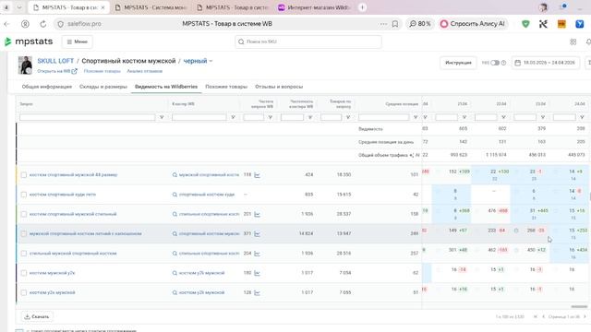591x332 pixels.
Task: Check row костюм мужской y2k
Action: 24,273
